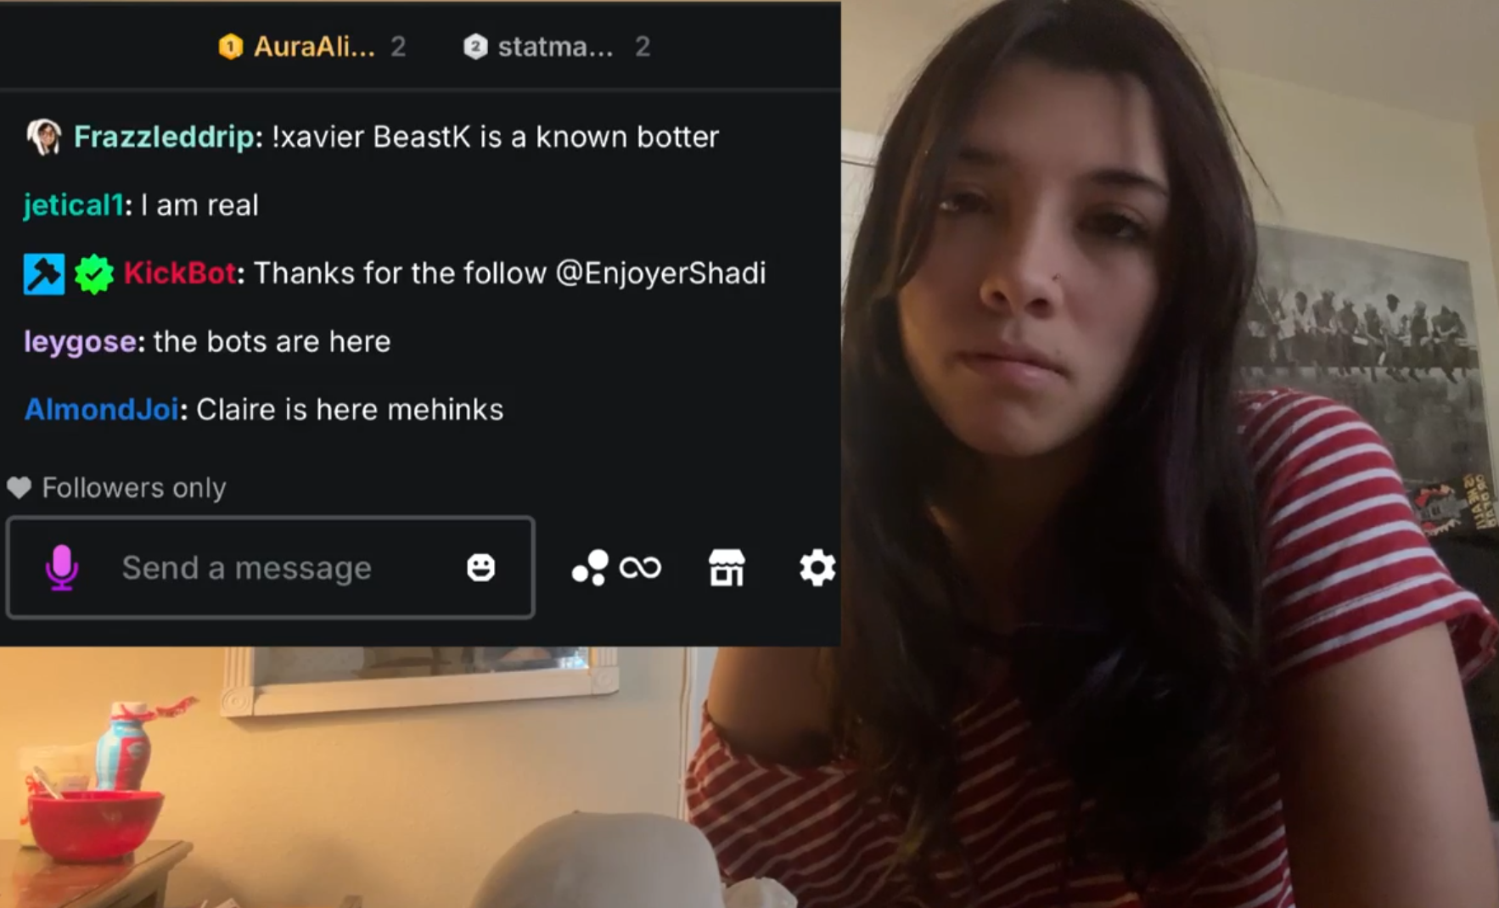Click the silver rank 2 badge
This screenshot has width=1499, height=908.
pyautogui.click(x=475, y=47)
